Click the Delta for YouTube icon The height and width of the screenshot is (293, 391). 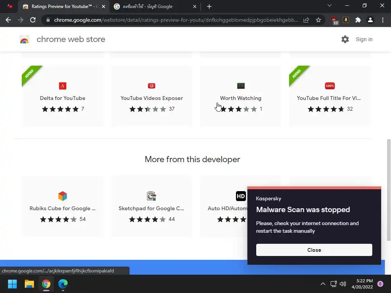coord(63,86)
